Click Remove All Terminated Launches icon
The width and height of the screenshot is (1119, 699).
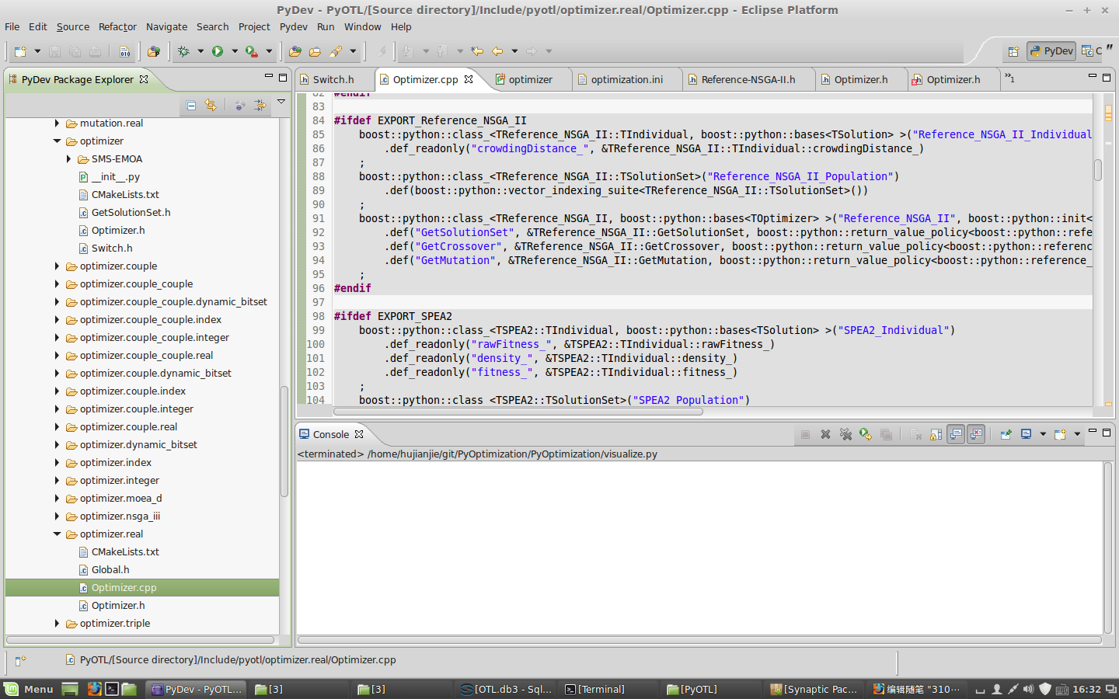click(845, 435)
